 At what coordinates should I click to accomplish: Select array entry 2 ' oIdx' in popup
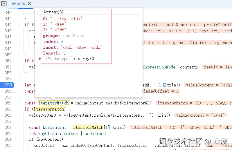point(55,30)
